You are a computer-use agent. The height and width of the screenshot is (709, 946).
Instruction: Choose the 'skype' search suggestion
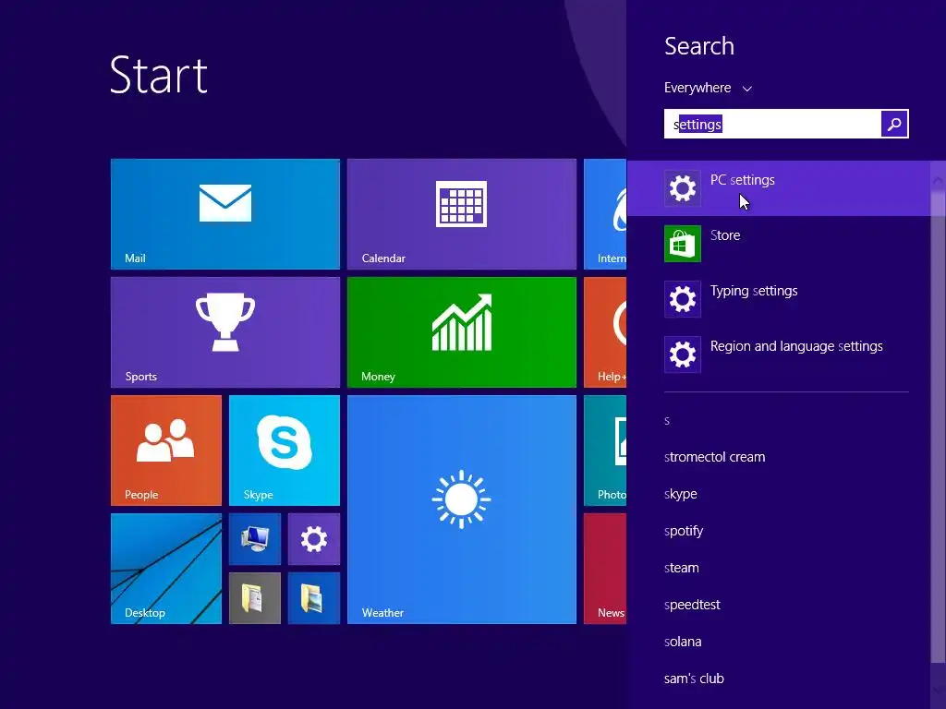tap(681, 495)
